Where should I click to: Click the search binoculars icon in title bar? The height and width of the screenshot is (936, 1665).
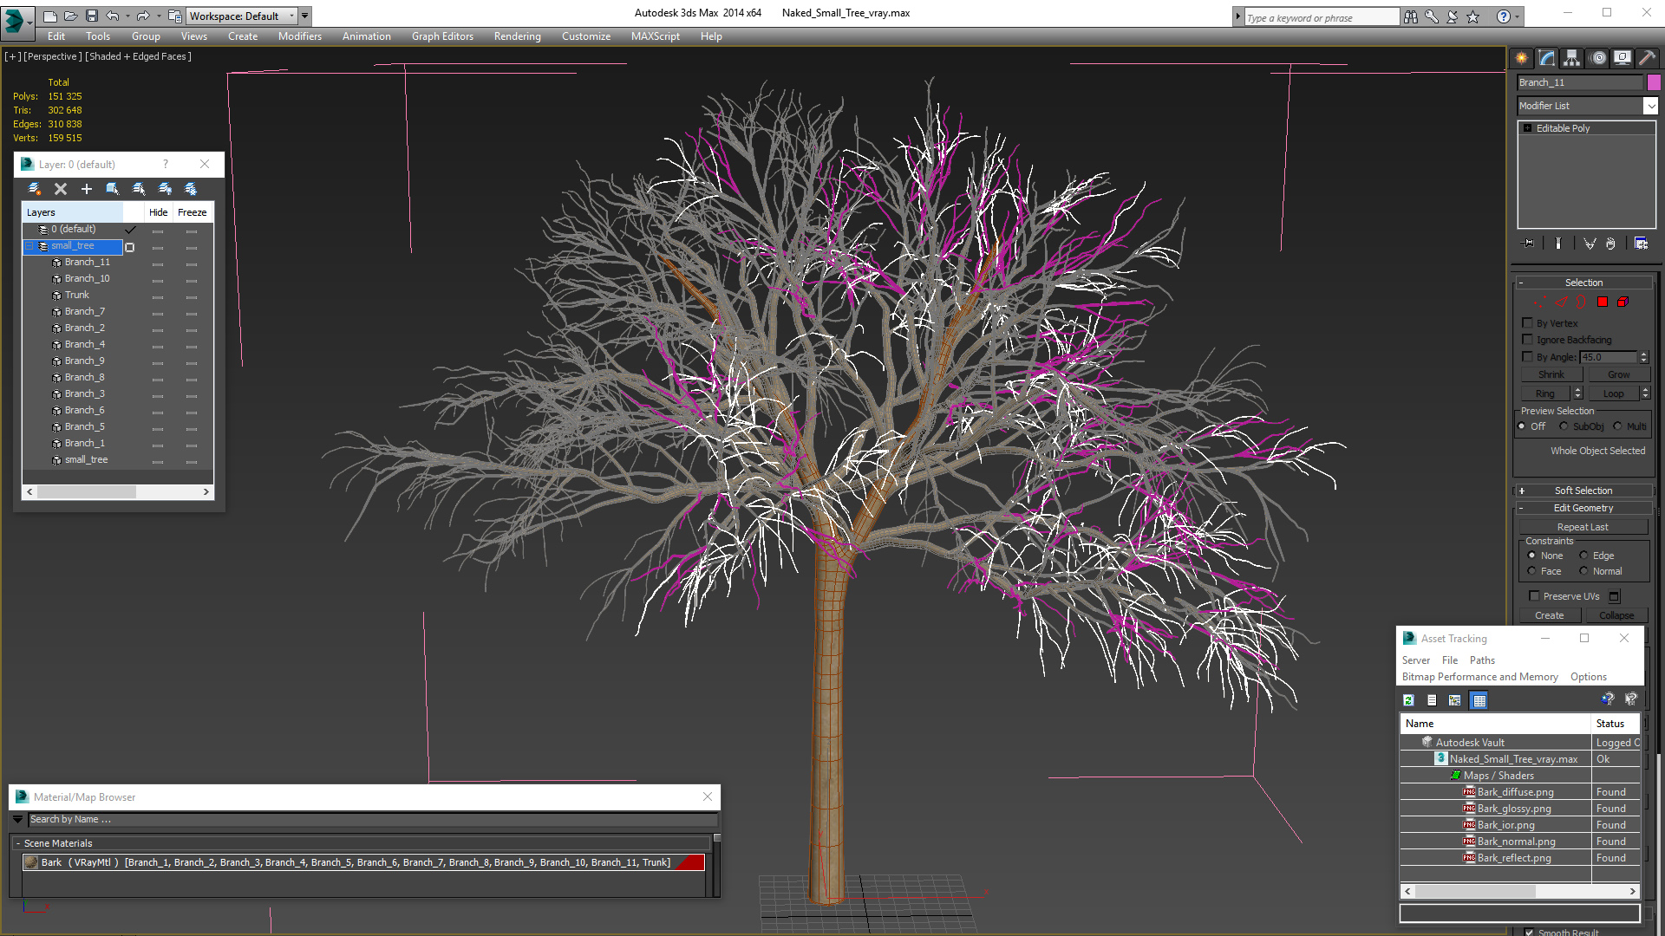1411,16
